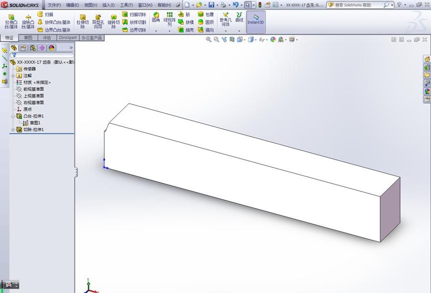Expand the 注解 (Annotations) tree node
This screenshot has height=293, width=431.
coord(12,75)
